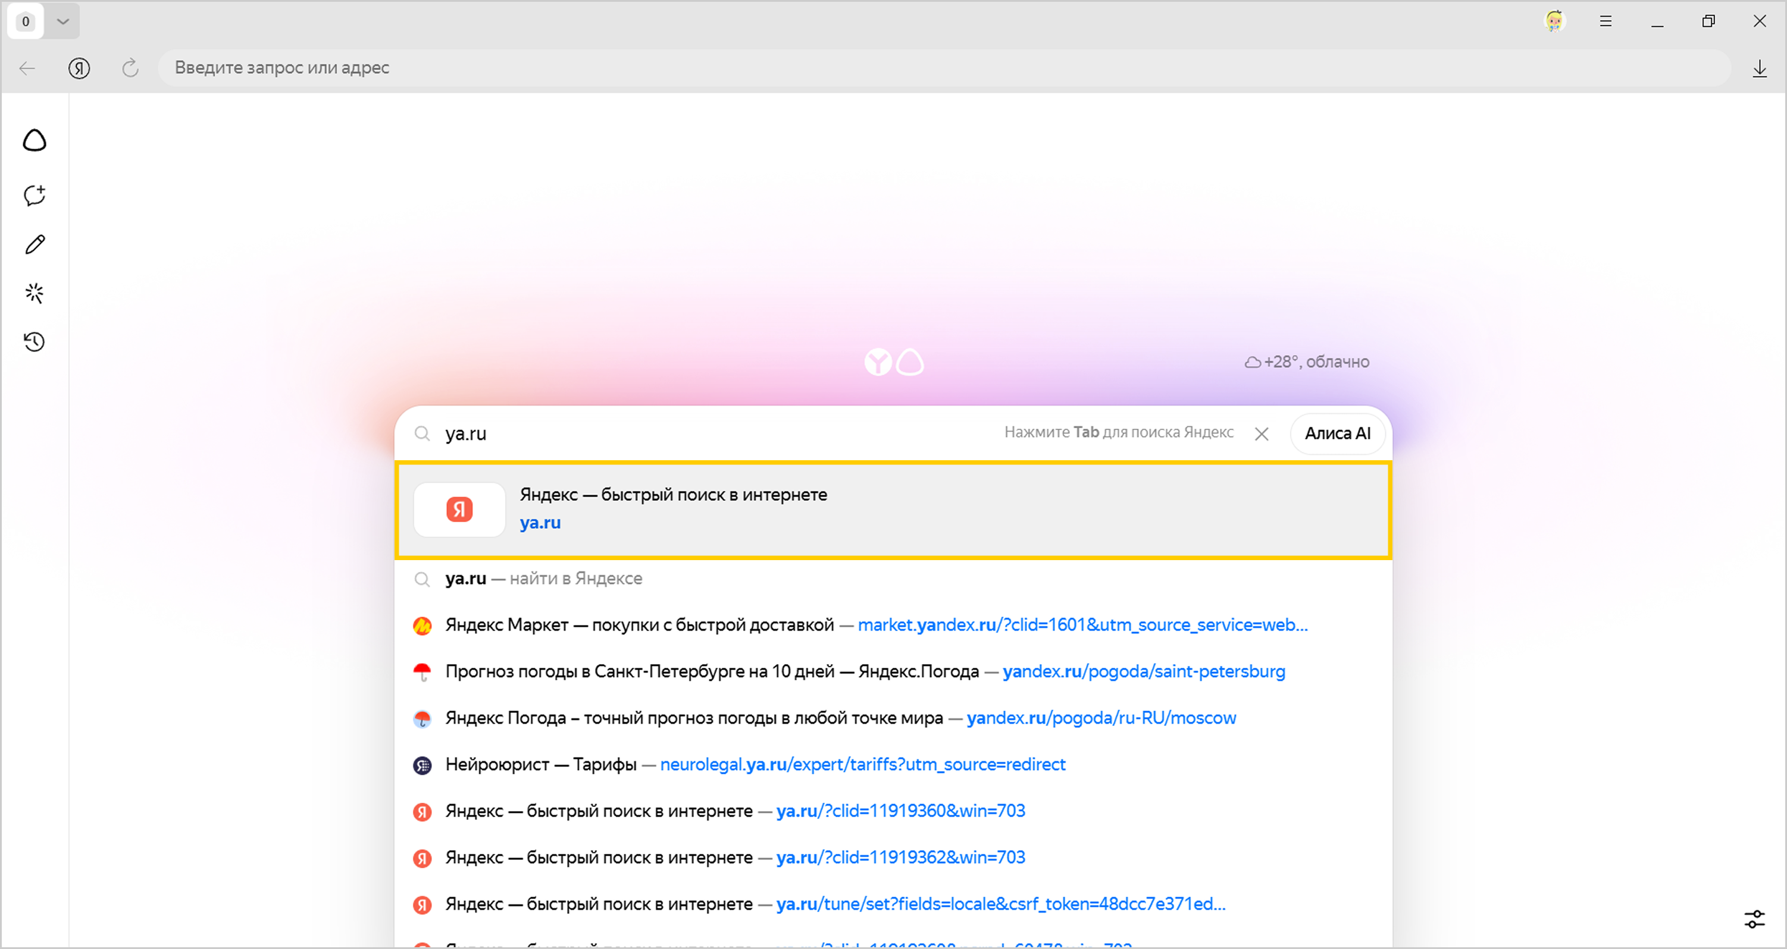
Task: Go back to previous page
Action: tap(27, 68)
